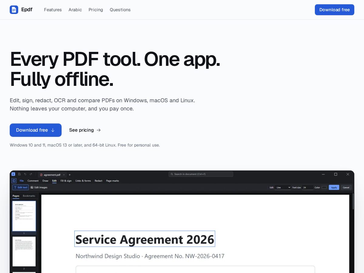Click the undo arrow icon
Image resolution: width=364 pixels, height=273 pixels.
25,174
